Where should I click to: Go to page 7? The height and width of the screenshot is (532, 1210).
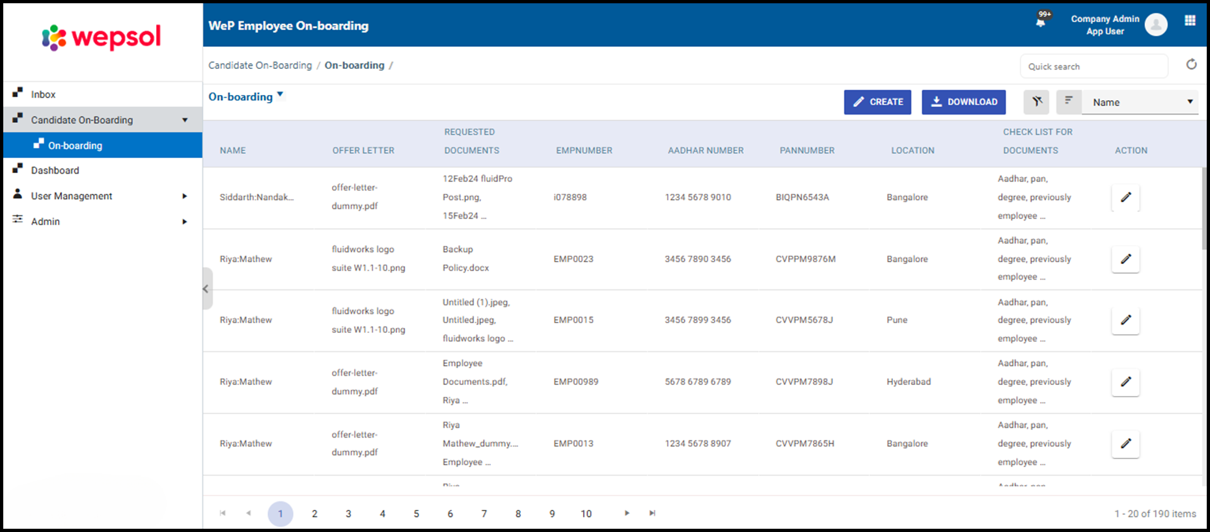tap(484, 514)
